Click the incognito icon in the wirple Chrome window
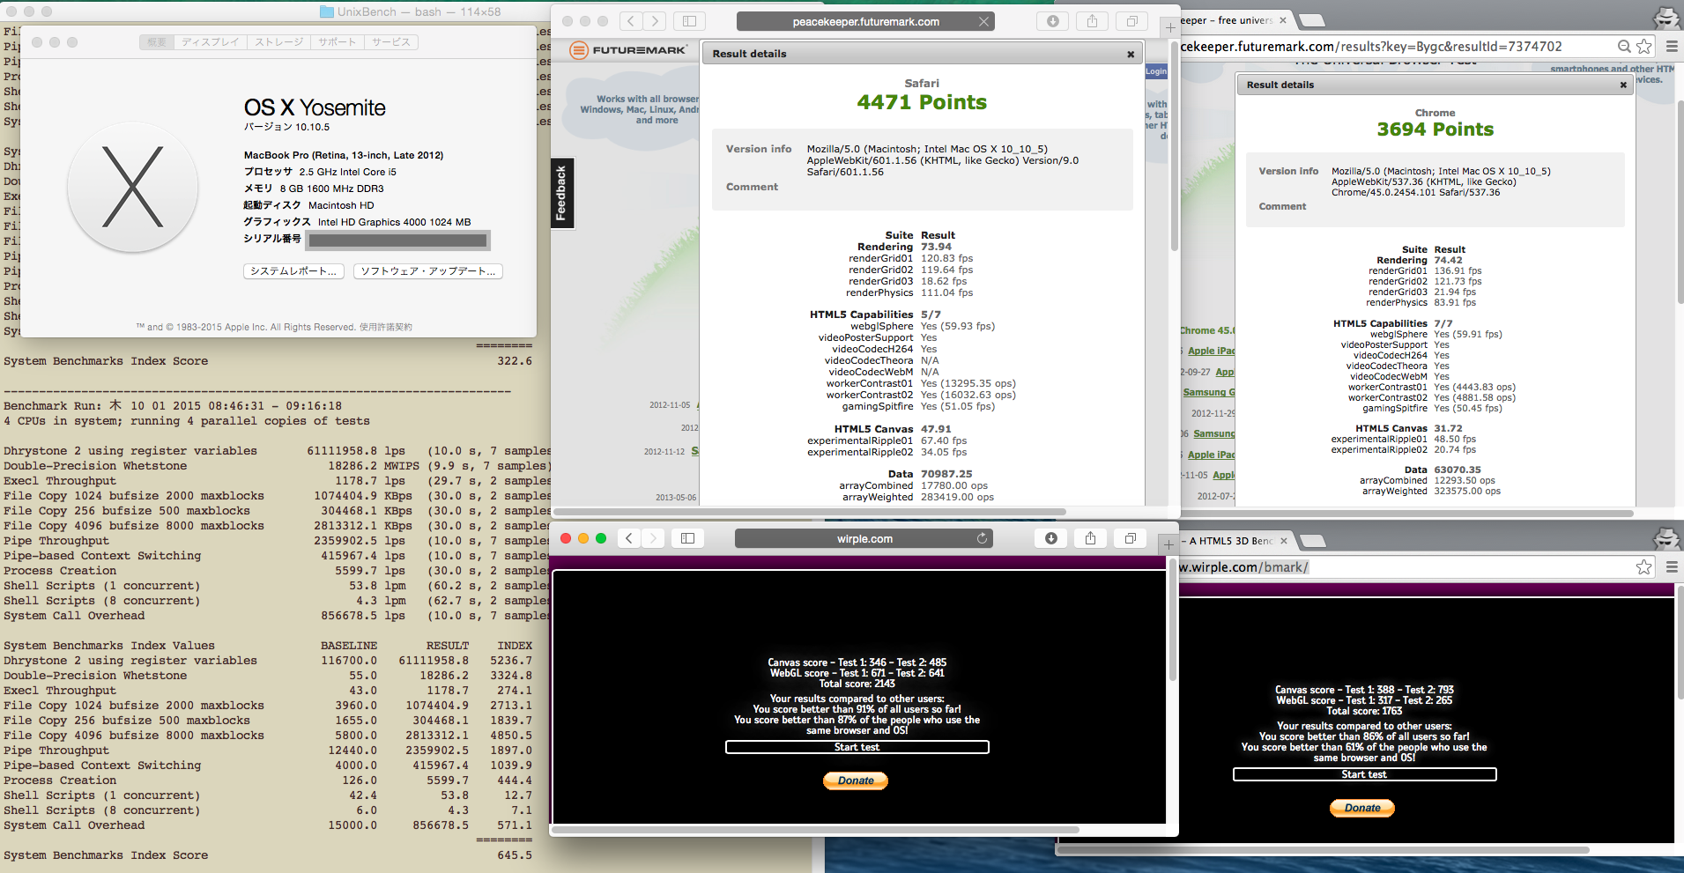Viewport: 1684px width, 873px height. pos(1666,537)
